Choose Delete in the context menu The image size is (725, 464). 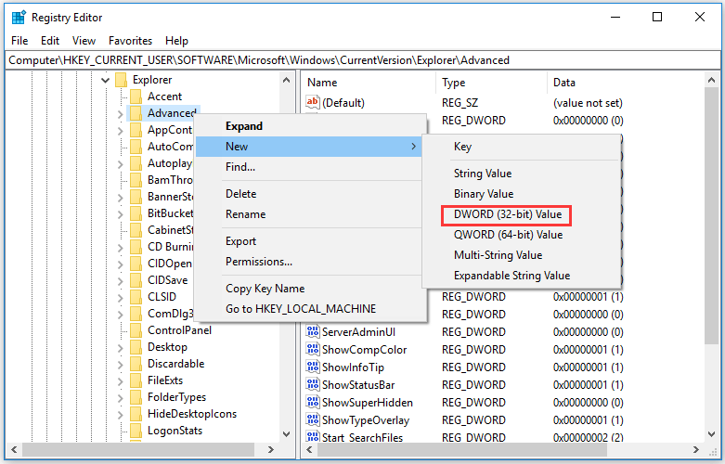[309, 194]
